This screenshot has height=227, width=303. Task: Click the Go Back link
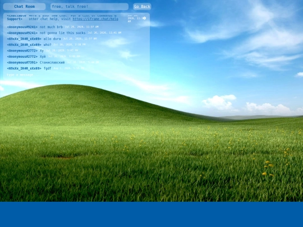[x=142, y=7]
